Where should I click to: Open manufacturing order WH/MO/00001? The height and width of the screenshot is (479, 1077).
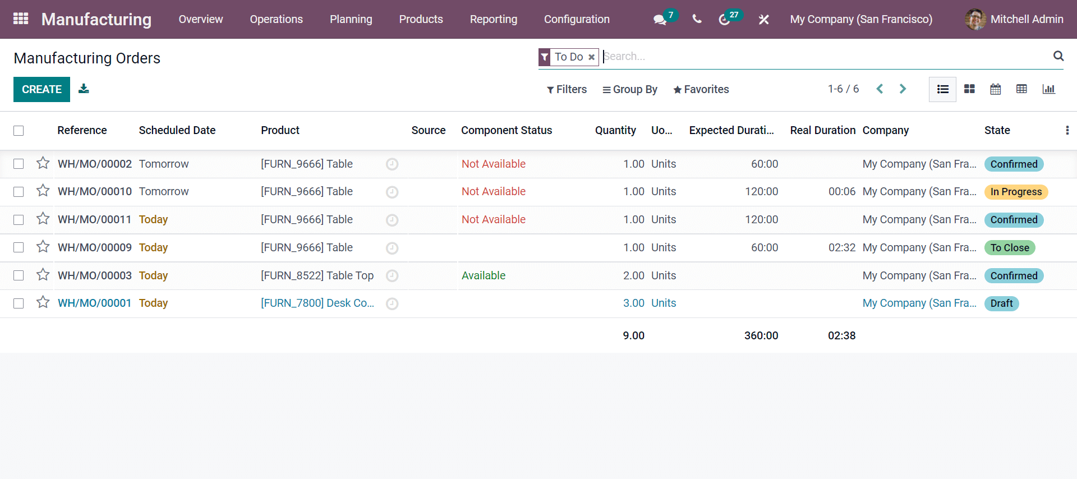(94, 303)
